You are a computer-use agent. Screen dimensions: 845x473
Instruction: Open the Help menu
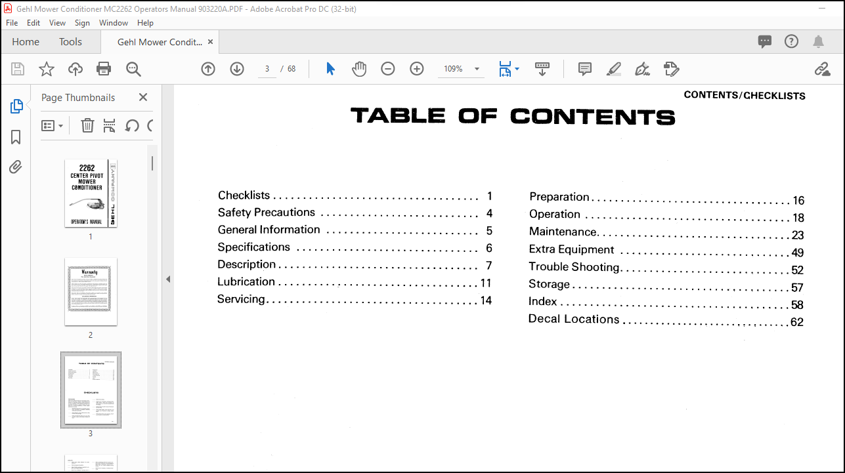pos(145,22)
